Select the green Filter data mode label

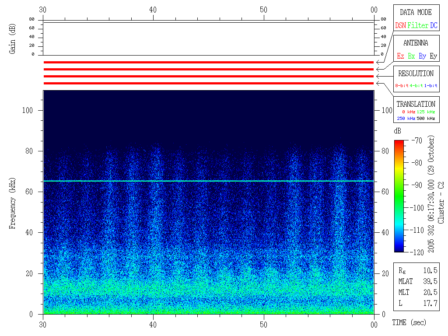418,26
